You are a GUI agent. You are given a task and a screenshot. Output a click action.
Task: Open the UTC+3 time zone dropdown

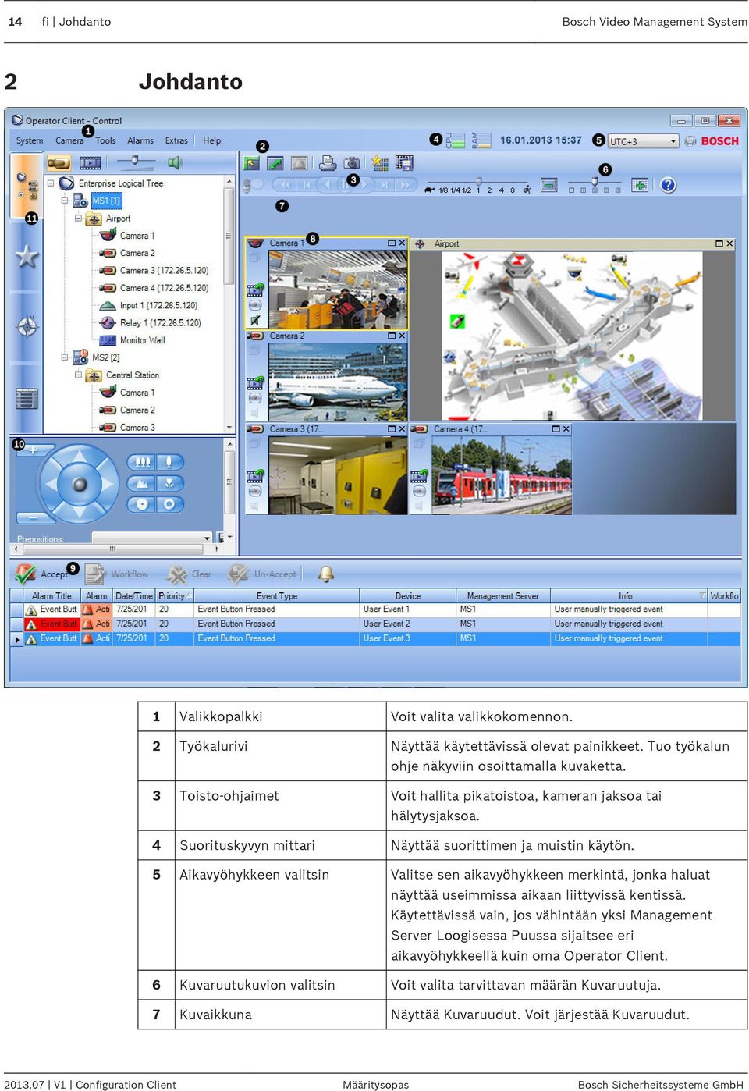643,141
